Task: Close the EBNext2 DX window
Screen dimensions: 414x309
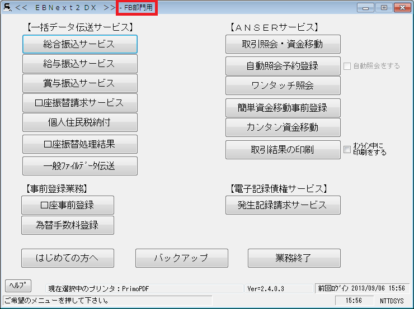Action: [402, 8]
